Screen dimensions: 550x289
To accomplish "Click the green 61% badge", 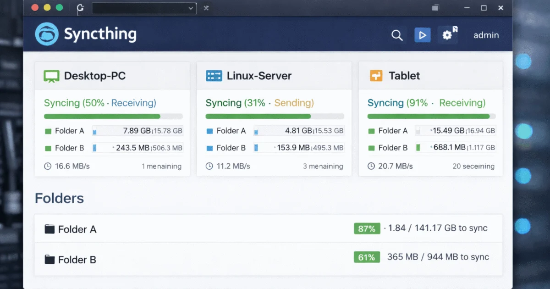I will click(x=367, y=257).
